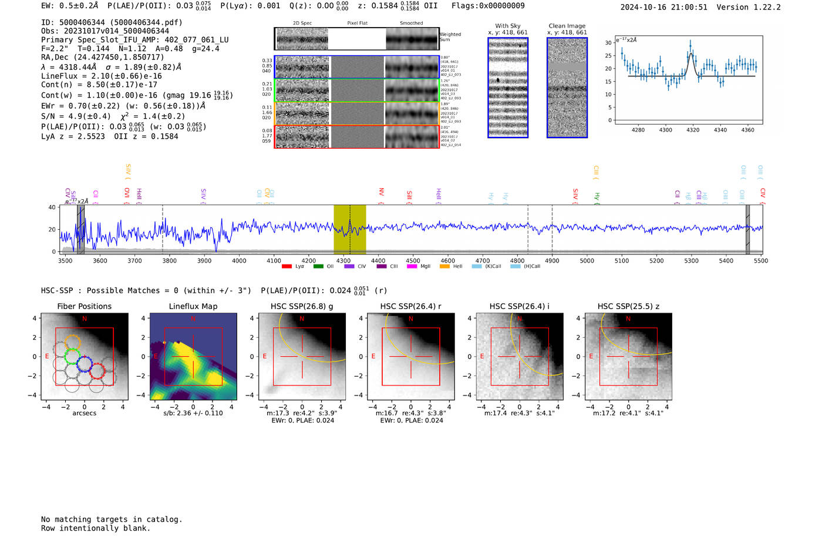Click the yellow highlighted band near 4318Å
This screenshot has width=822, height=560.
coord(350,230)
